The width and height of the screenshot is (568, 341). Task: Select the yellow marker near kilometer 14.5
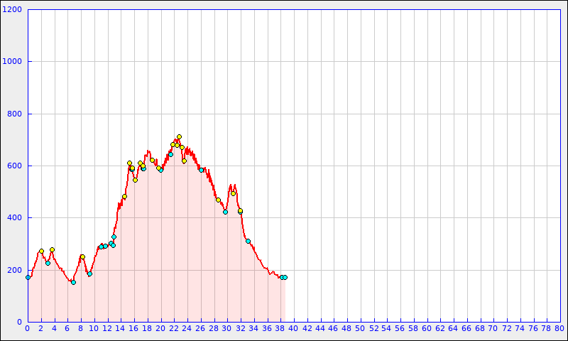tap(124, 196)
